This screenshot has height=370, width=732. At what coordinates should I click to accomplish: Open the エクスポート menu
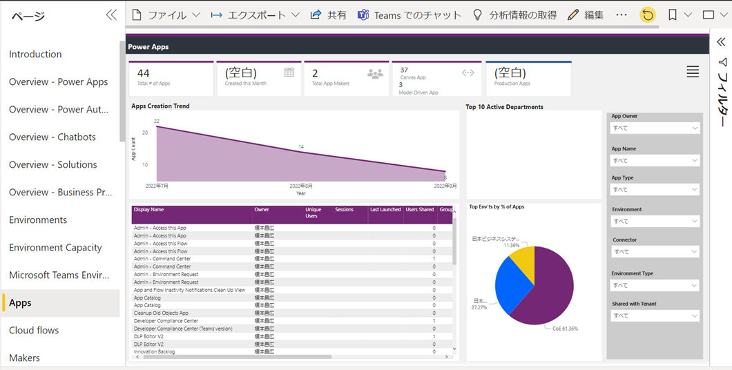tap(255, 15)
